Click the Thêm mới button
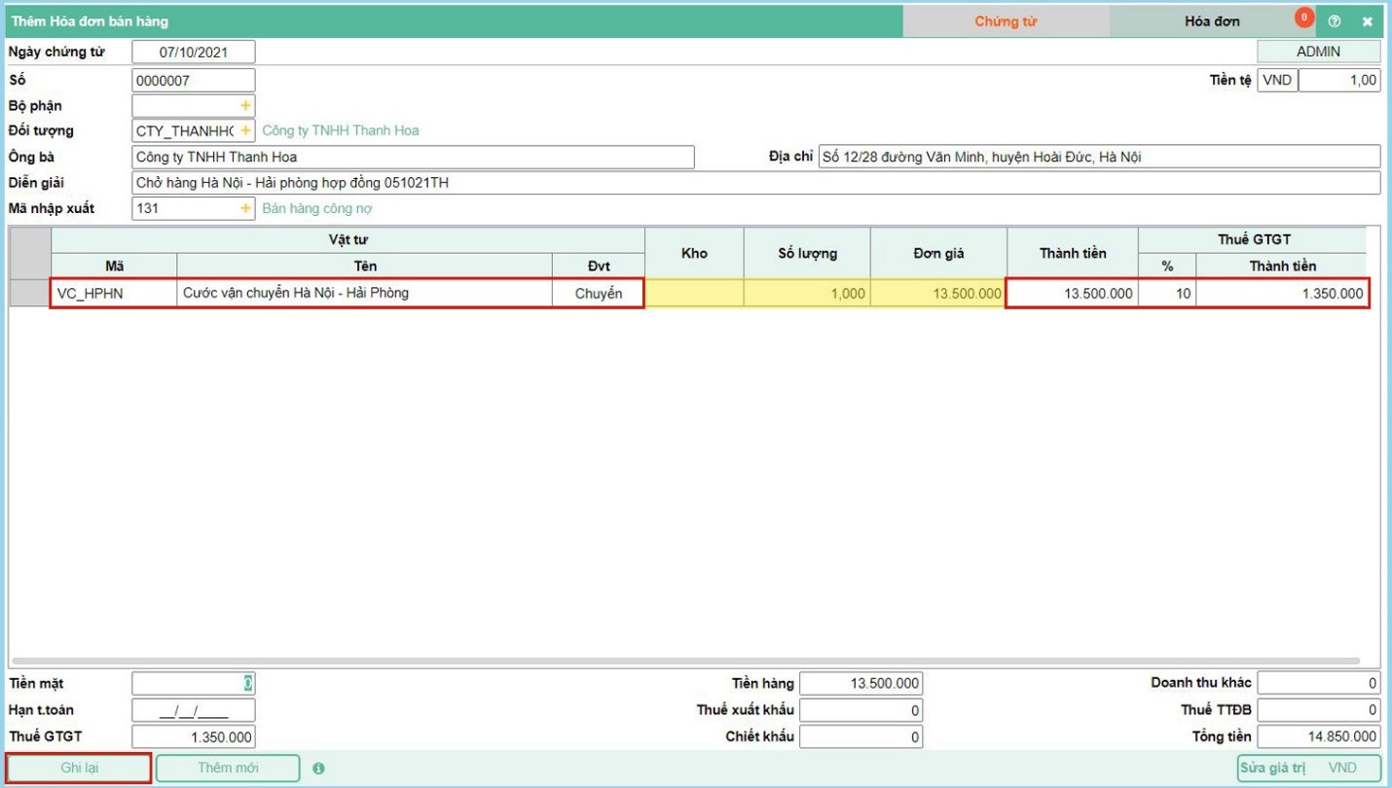Image resolution: width=1392 pixels, height=788 pixels. point(228,768)
